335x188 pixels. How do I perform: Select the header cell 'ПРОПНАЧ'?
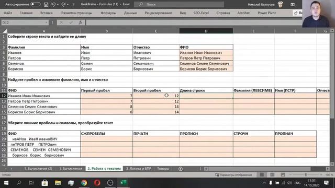(x=295, y=134)
